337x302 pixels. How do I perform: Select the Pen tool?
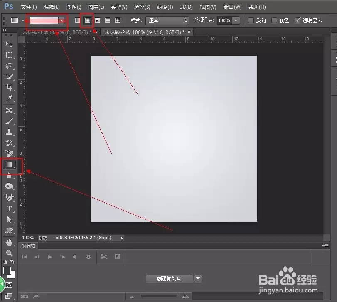(9, 198)
